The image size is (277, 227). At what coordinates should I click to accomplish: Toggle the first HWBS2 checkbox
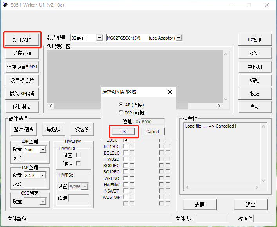pos(126,159)
